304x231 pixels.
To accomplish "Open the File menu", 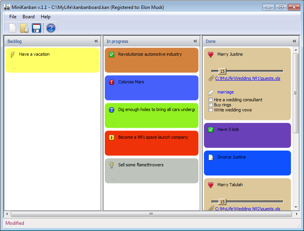I will [13, 17].
